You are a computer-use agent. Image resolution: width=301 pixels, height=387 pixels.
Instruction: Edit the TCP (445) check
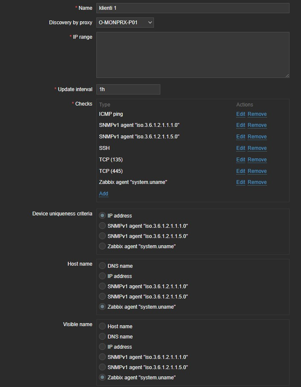(x=241, y=171)
